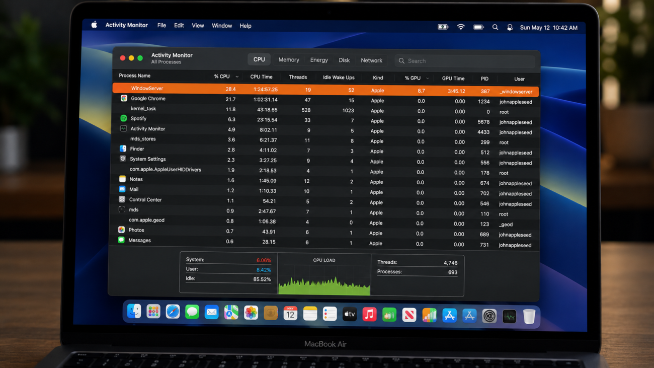
Task: Open Finder from the Dock
Action: 134,312
